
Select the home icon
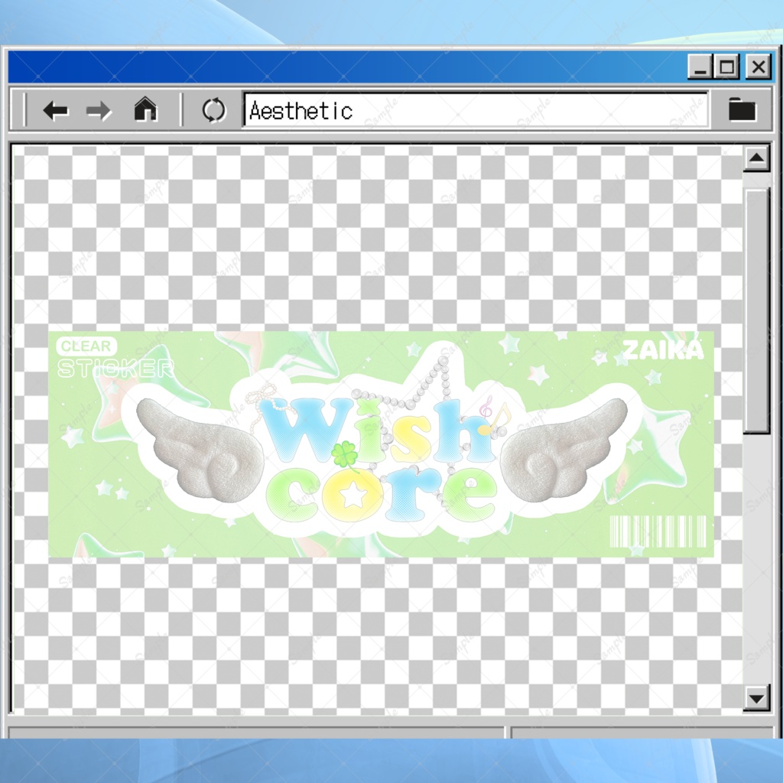145,111
